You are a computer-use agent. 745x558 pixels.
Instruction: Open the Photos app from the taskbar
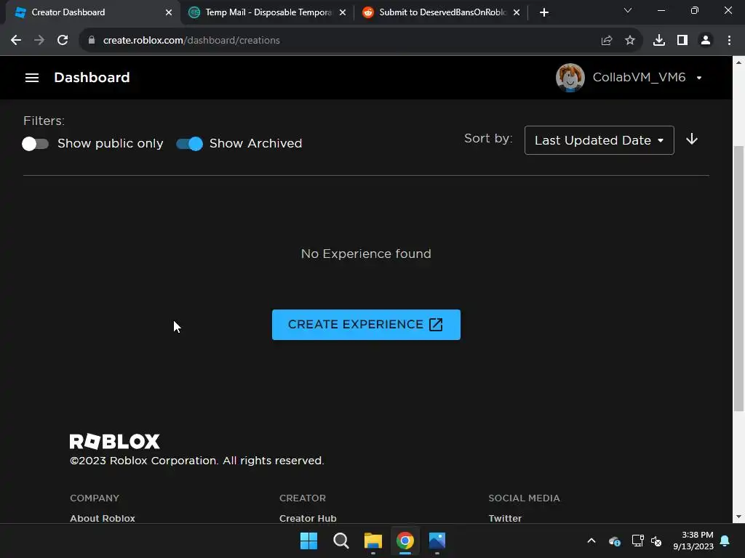click(x=437, y=541)
